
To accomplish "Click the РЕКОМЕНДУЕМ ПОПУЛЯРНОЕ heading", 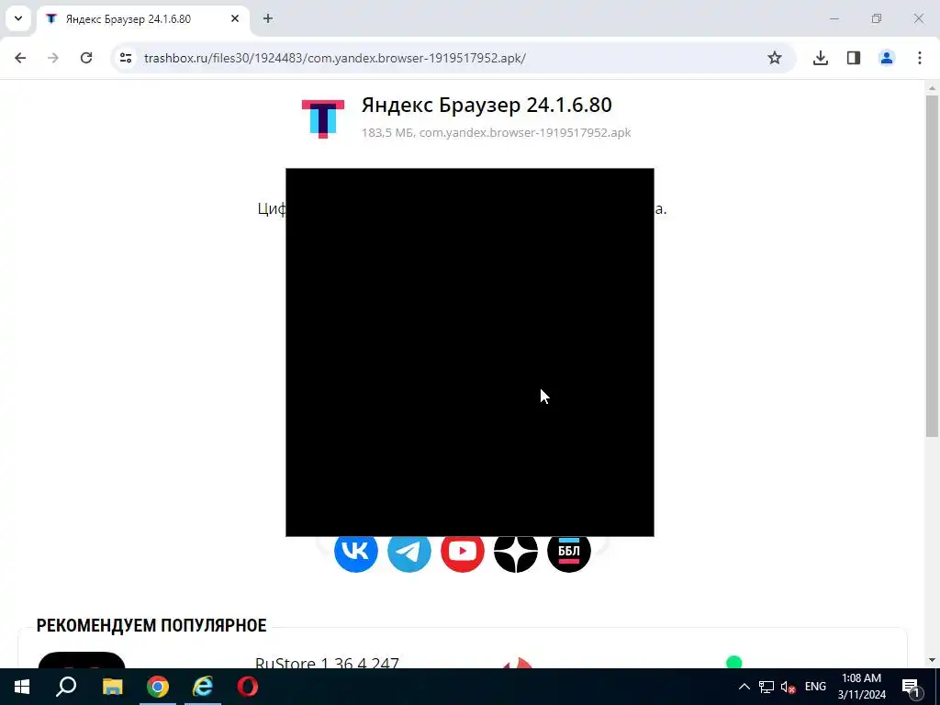I will coord(151,625).
